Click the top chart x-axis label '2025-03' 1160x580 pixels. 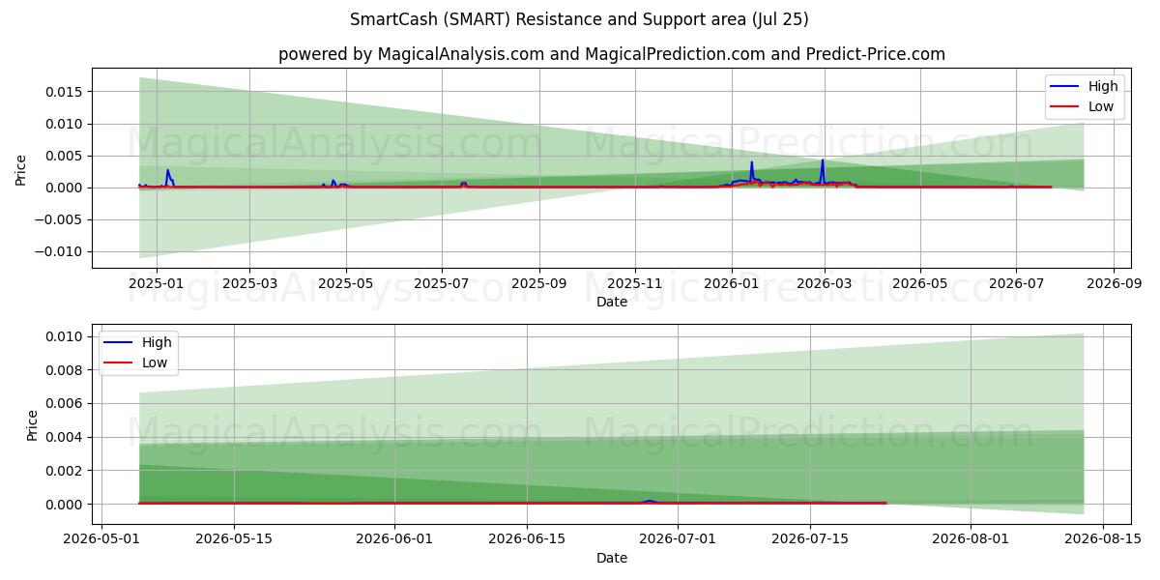[249, 284]
